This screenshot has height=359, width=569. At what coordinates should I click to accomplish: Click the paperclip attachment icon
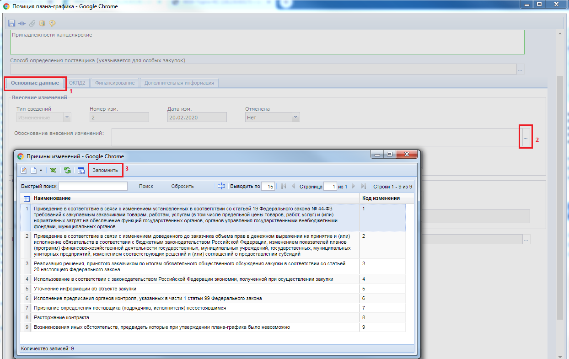pos(32,23)
